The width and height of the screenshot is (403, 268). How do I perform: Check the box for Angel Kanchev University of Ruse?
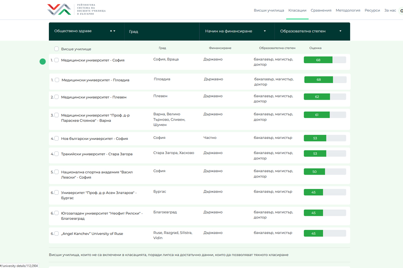(56, 234)
